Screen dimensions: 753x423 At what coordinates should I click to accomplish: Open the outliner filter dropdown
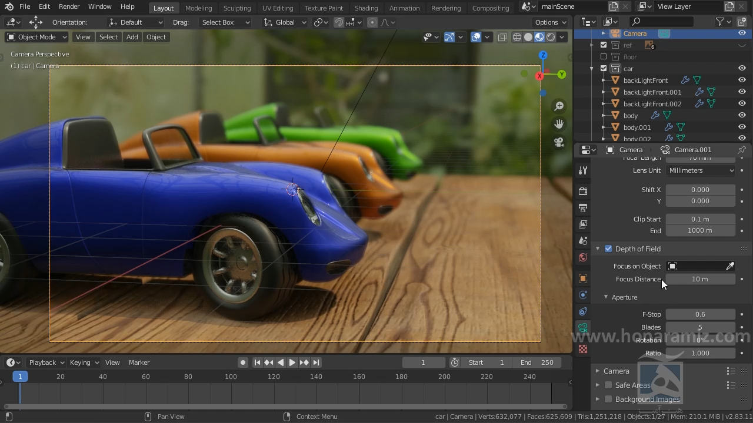coord(724,22)
